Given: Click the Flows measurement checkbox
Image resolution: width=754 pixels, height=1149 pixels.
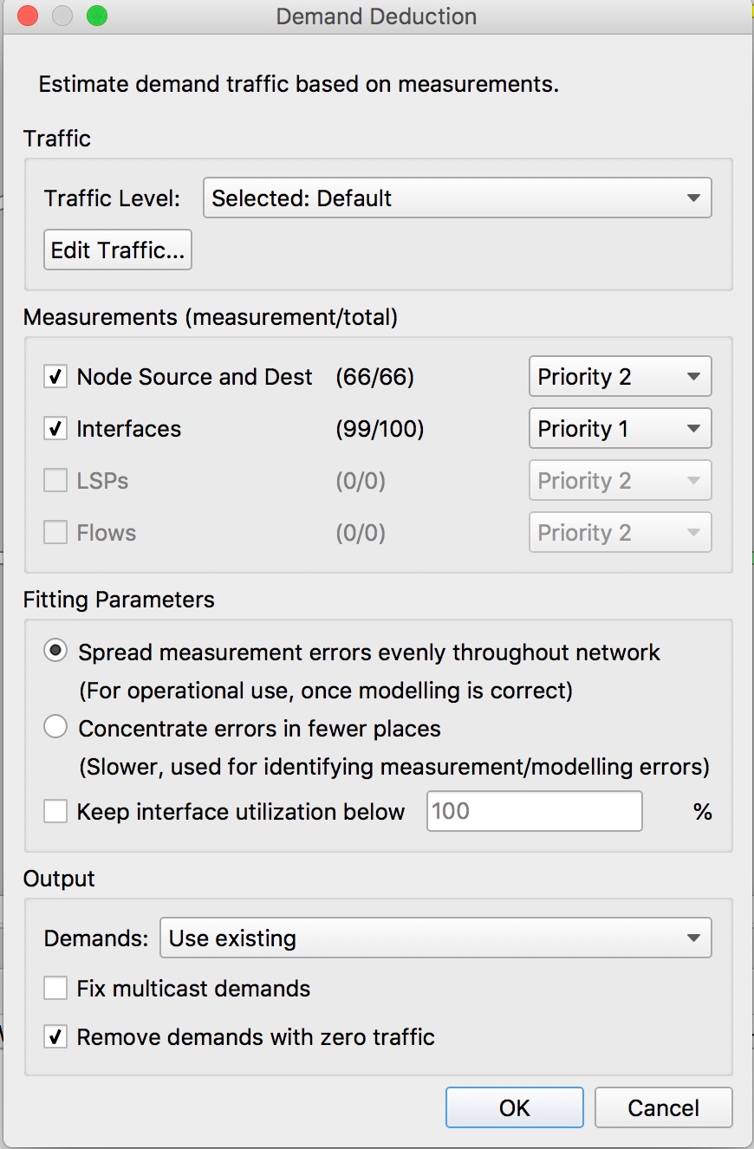Looking at the screenshot, I should click(x=55, y=533).
